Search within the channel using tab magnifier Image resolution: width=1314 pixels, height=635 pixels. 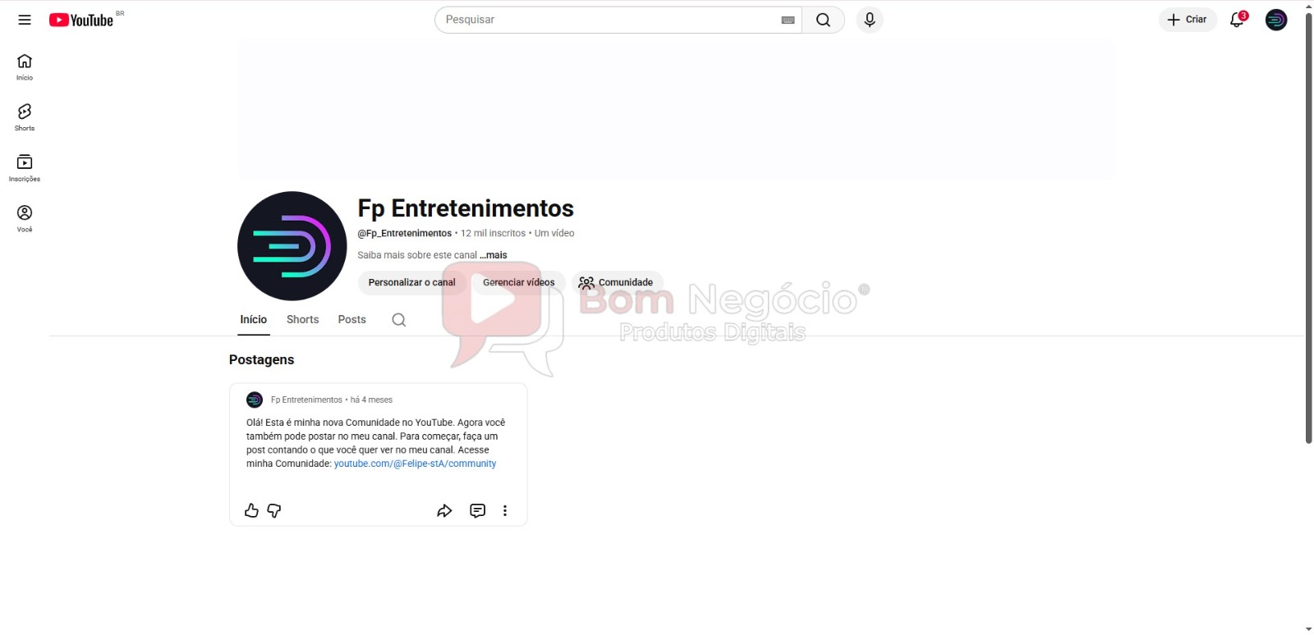point(399,320)
